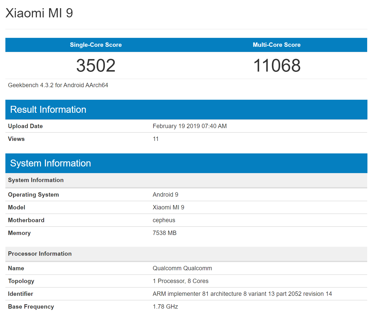Click the Model value in the system table
The width and height of the screenshot is (370, 315).
[168, 207]
